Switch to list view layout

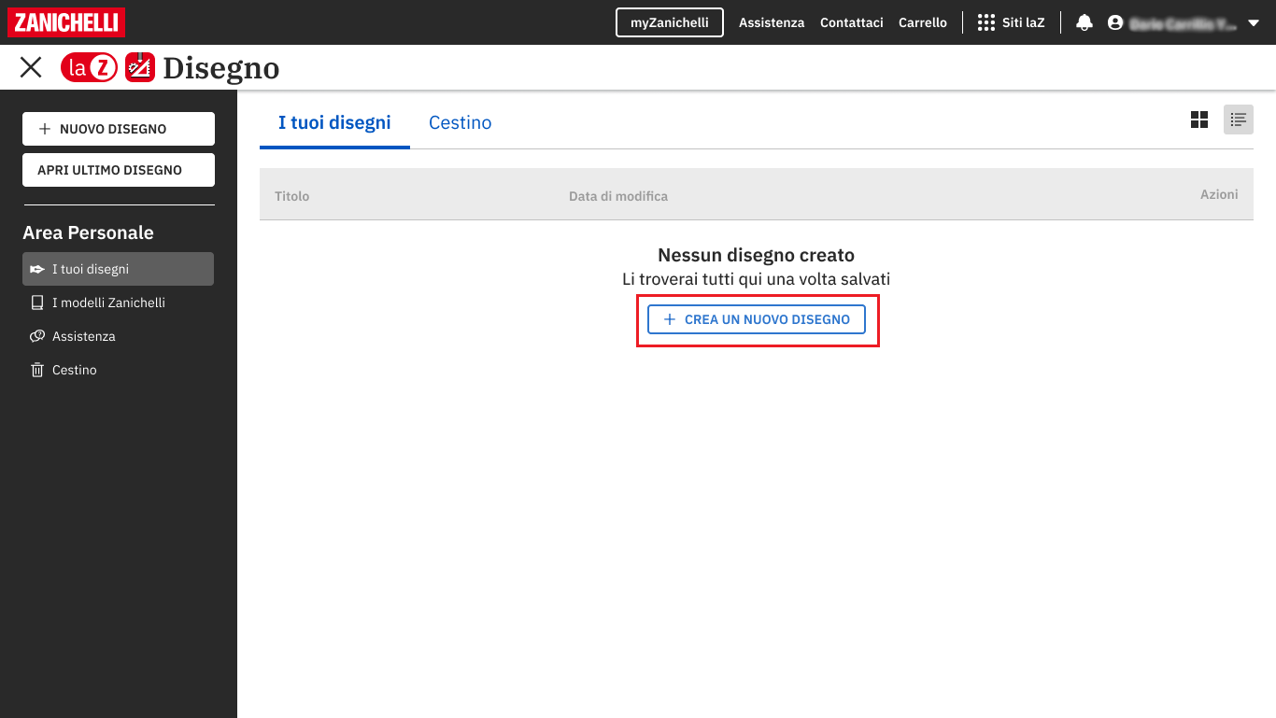[x=1239, y=120]
